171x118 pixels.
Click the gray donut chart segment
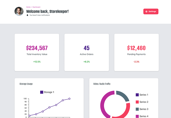coord(123,95)
